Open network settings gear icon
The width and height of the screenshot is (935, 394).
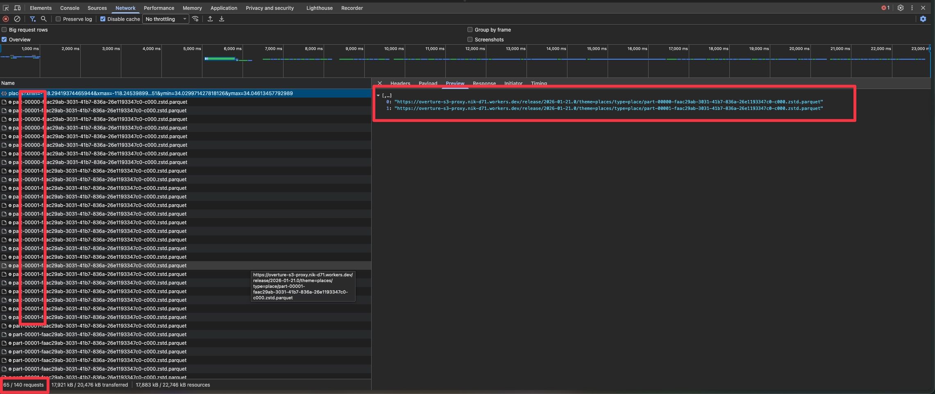(923, 19)
